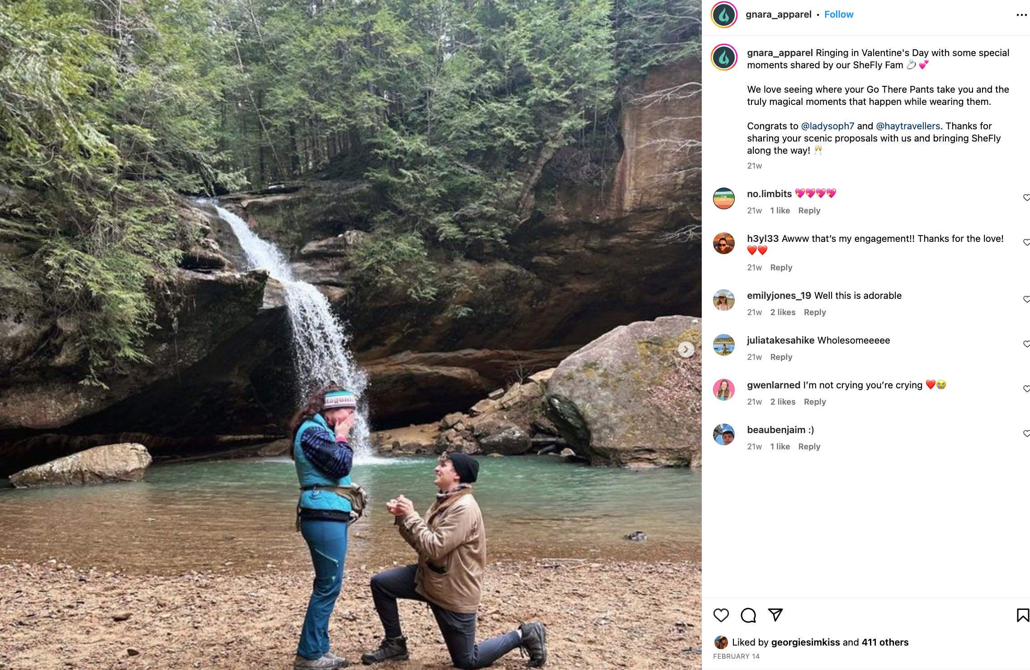Open the three-dot more options menu
Screen dimensions: 1030x670
[x=1021, y=15]
